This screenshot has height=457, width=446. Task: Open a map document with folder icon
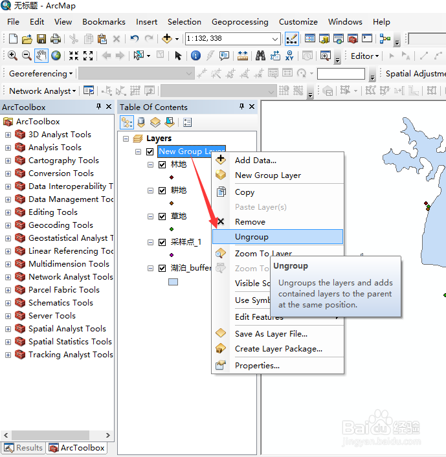click(x=27, y=38)
